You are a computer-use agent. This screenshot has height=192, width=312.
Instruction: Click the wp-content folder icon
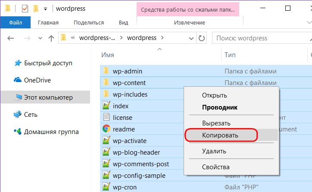click(x=106, y=82)
